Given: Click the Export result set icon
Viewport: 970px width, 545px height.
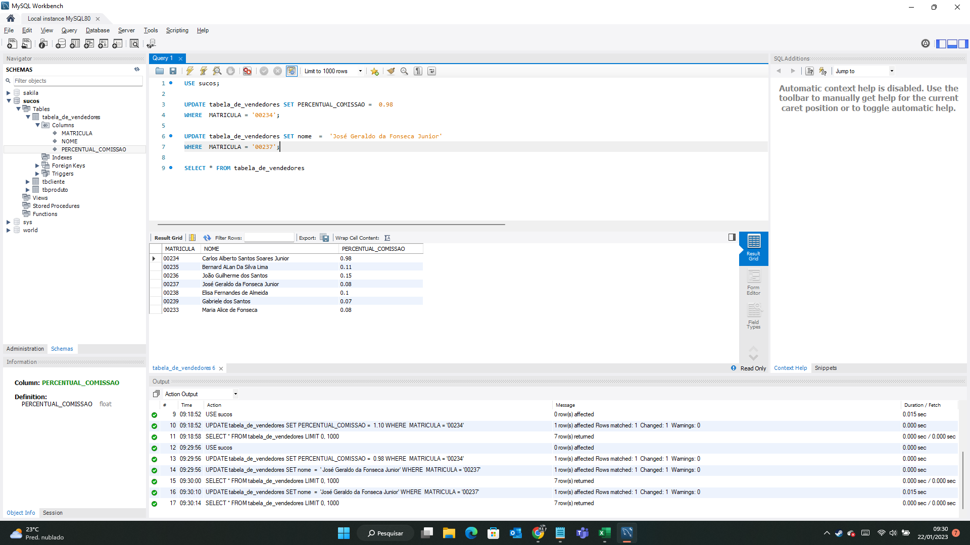Looking at the screenshot, I should click(324, 238).
